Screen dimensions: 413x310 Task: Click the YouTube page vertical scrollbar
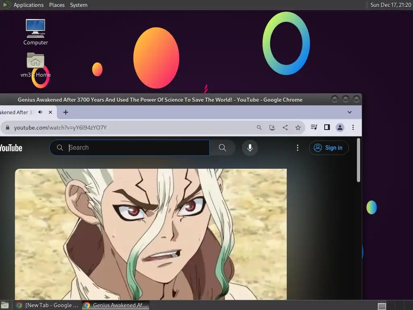[x=358, y=160]
